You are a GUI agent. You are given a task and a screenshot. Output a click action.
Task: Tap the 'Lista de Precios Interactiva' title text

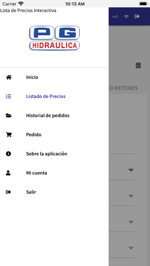pos(28,11)
